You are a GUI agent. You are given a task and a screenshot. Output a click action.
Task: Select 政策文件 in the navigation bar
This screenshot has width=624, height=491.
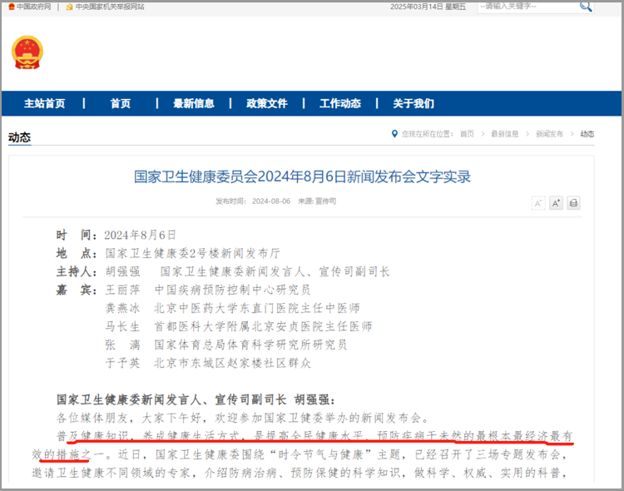coord(267,104)
